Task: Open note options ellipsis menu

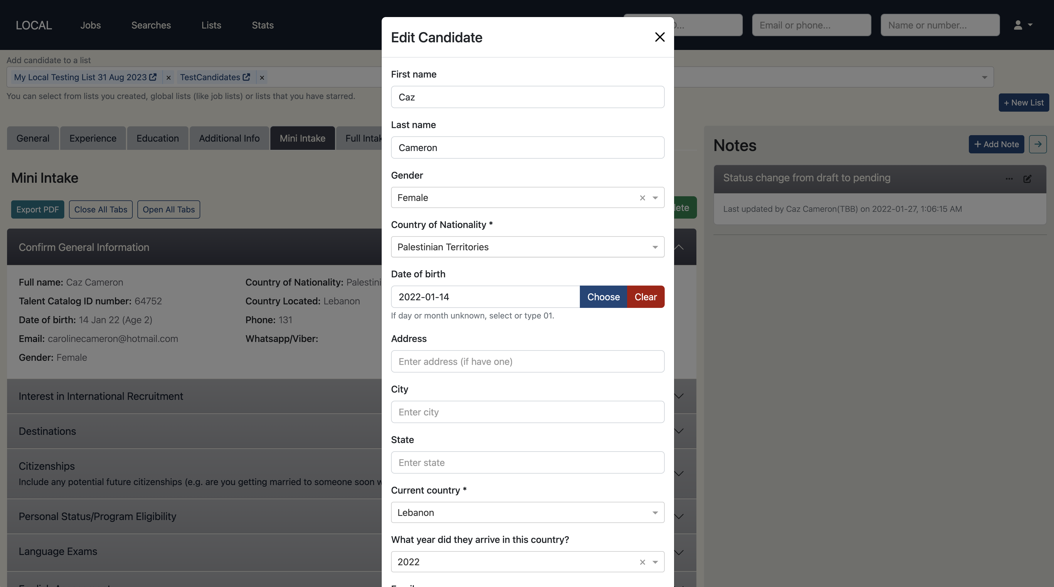Action: tap(1009, 179)
